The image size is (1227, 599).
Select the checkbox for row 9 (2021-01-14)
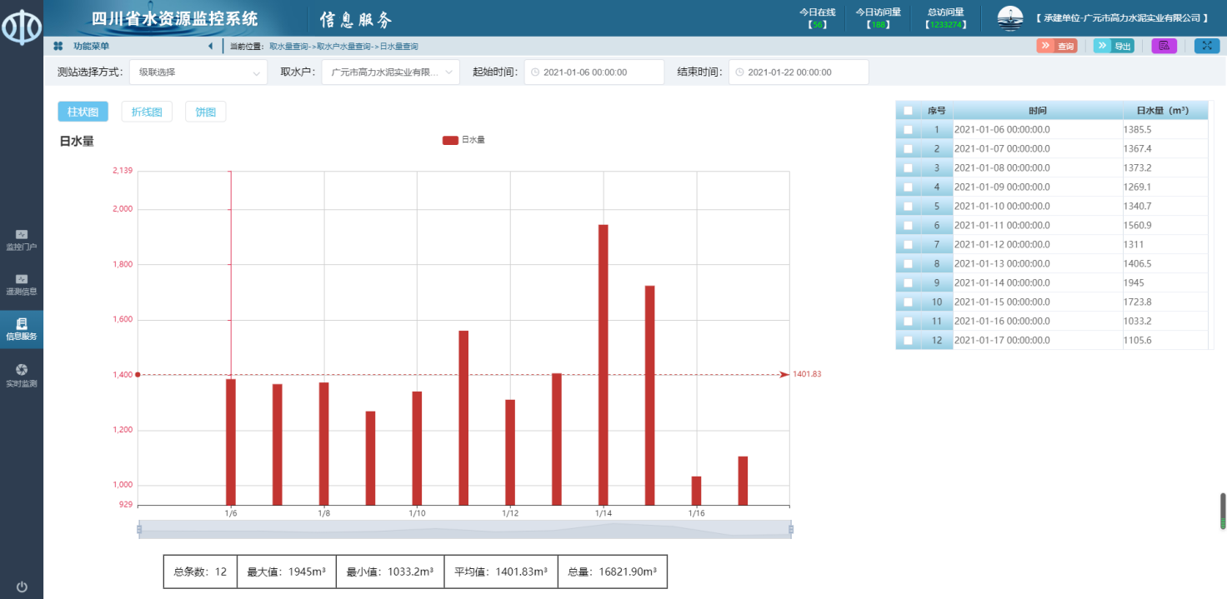[x=908, y=283]
